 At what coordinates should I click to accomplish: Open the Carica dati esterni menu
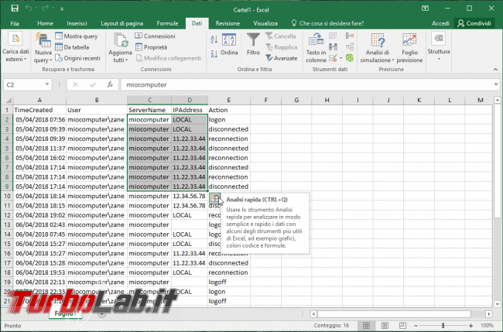[x=15, y=47]
